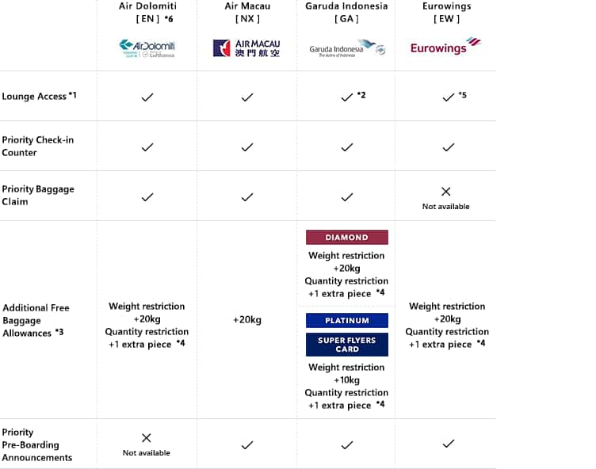Click Eurowings Pre-Boarding Announcements checkmark
The width and height of the screenshot is (596, 469).
click(x=448, y=444)
